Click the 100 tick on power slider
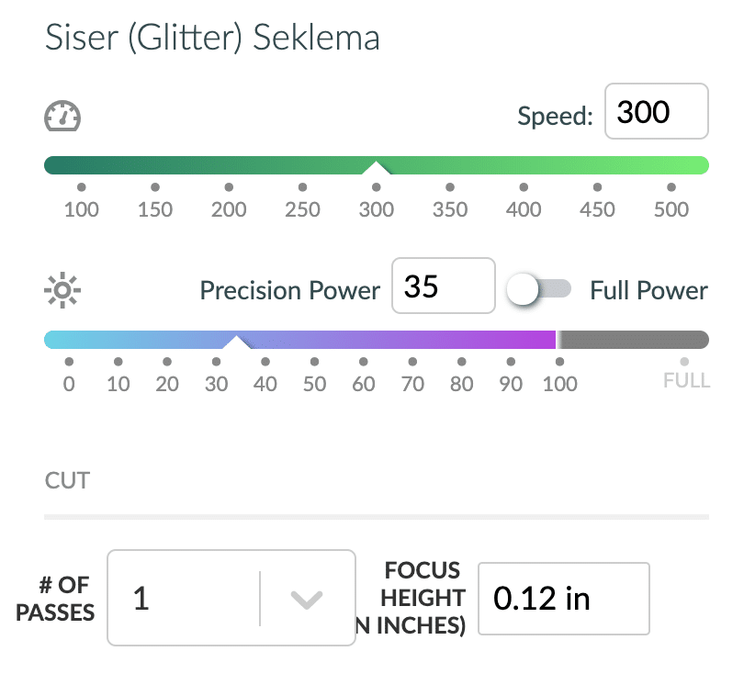The height and width of the screenshot is (685, 744). pos(560,362)
